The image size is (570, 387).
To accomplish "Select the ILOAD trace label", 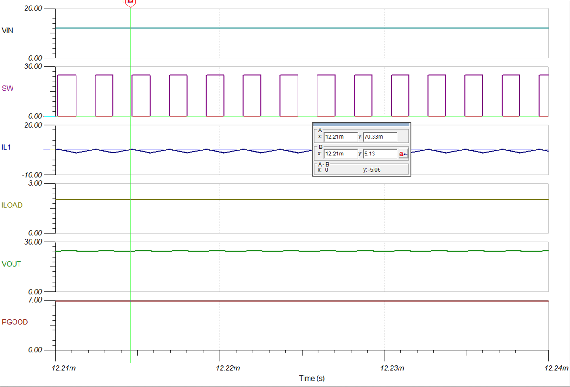I will coord(12,205).
